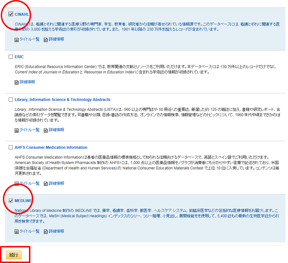Viewport: 288px width, 263px height.
Task: Click the detailed info icon under LISTA
Action: coord(46,130)
